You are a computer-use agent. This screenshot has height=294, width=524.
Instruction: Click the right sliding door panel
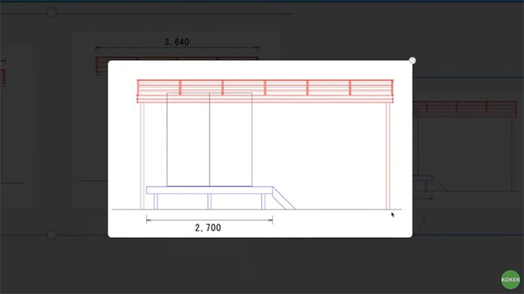tap(231, 139)
